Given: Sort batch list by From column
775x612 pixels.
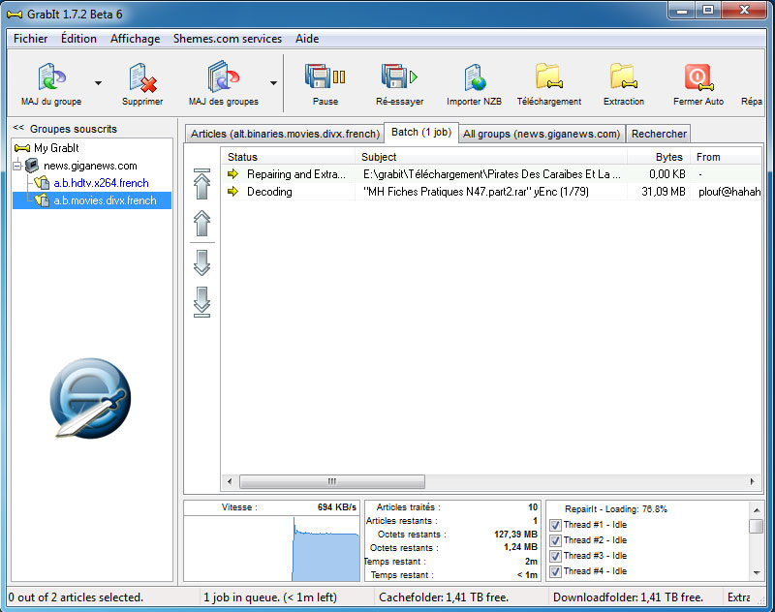Looking at the screenshot, I should pyautogui.click(x=726, y=157).
